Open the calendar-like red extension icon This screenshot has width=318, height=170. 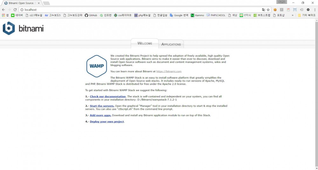point(288,10)
